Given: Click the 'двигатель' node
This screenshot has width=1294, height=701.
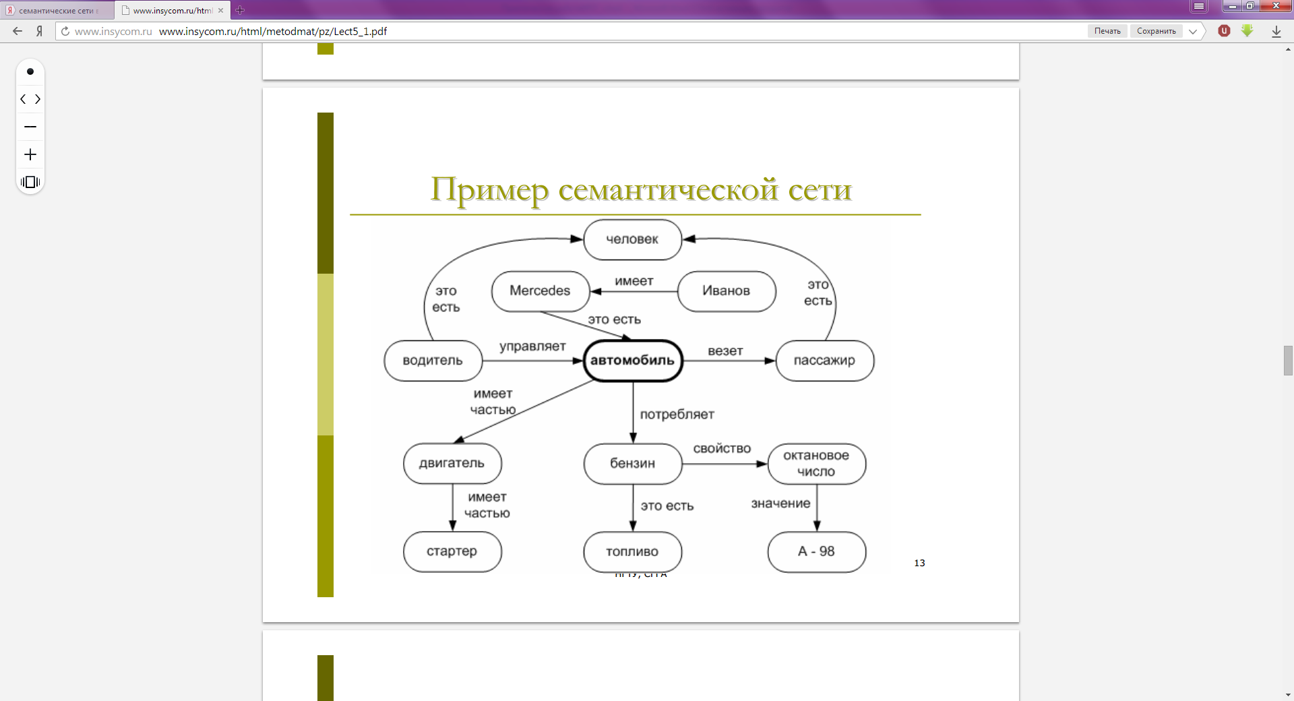Looking at the screenshot, I should point(452,464).
